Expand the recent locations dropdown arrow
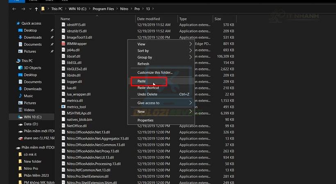 (x=30, y=9)
